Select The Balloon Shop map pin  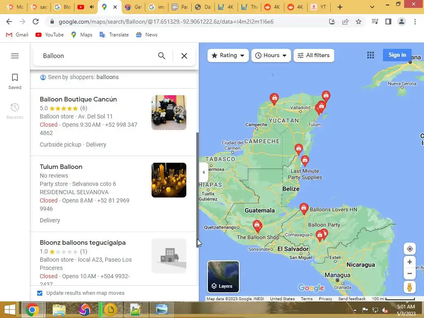coord(257,226)
